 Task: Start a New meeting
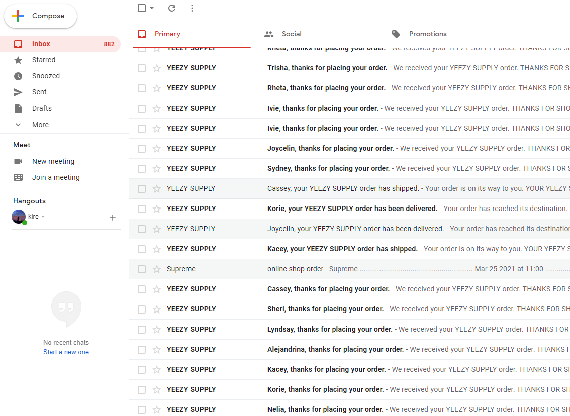[x=53, y=161]
